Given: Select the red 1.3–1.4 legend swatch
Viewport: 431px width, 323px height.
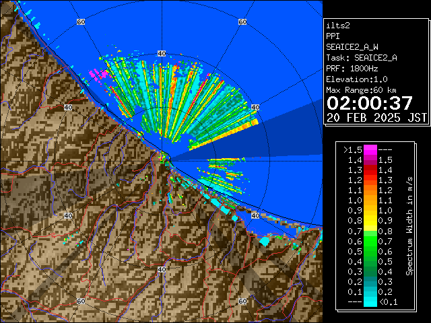Looking at the screenshot, I should pyautogui.click(x=370, y=170).
